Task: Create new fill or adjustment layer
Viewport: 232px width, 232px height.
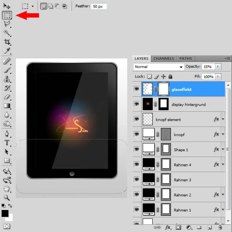Action: point(189,227)
